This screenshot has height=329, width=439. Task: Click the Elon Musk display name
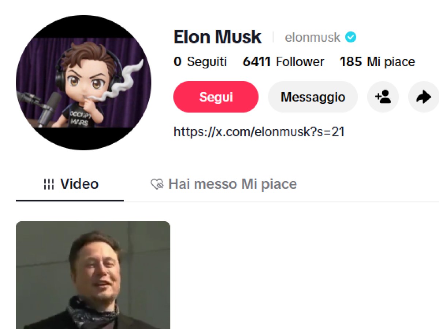(x=217, y=37)
